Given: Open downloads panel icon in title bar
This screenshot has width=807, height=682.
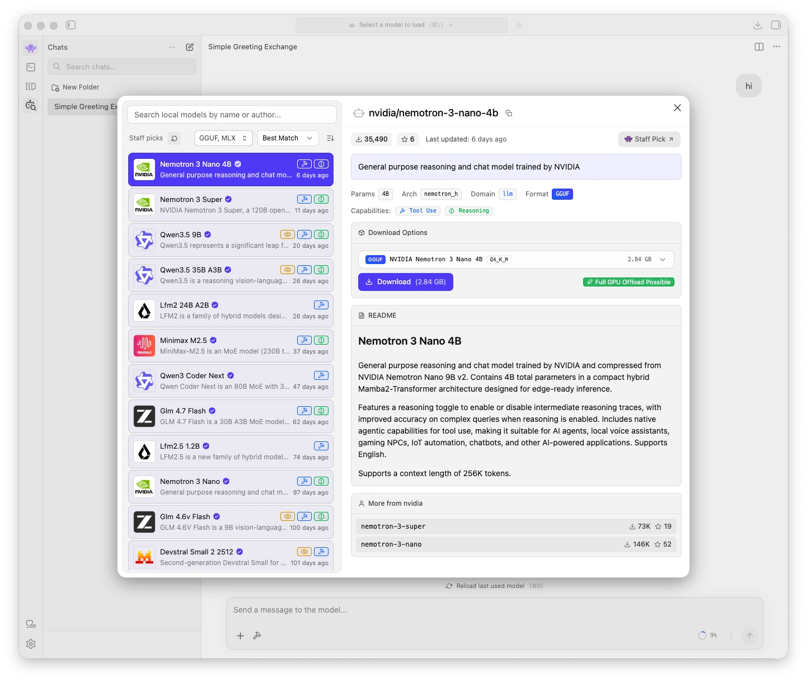Looking at the screenshot, I should (x=757, y=25).
